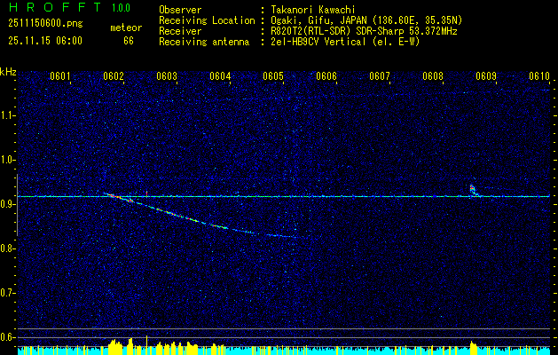The width and height of the screenshot is (558, 355).
Task: Click the meteor label
Action: [126, 28]
